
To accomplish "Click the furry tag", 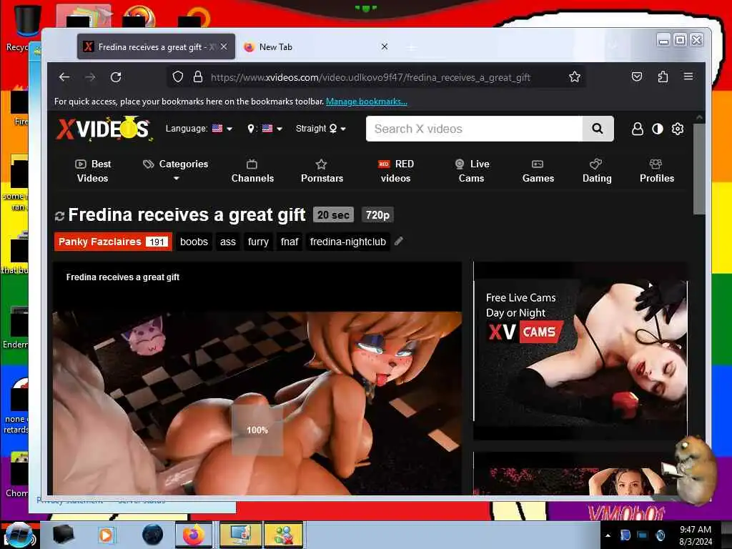I will pyautogui.click(x=258, y=242).
